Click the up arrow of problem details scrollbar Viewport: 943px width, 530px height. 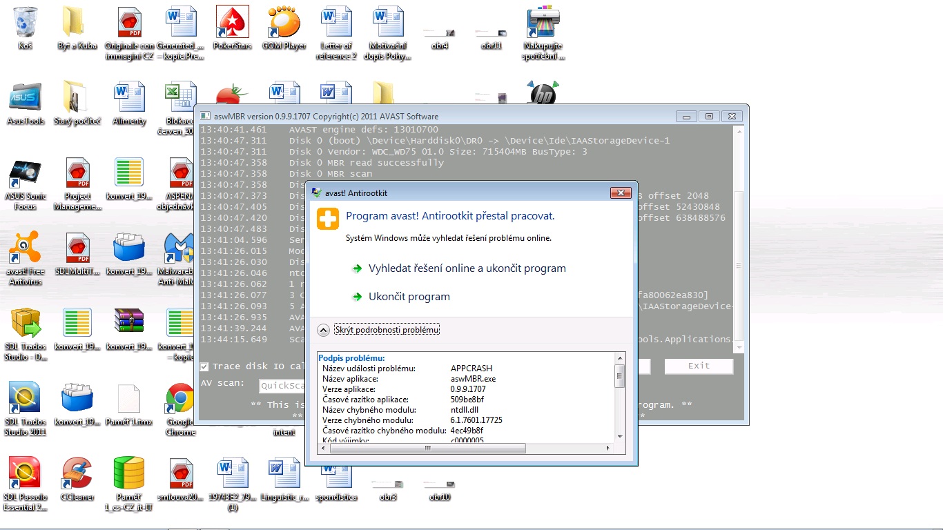(620, 358)
